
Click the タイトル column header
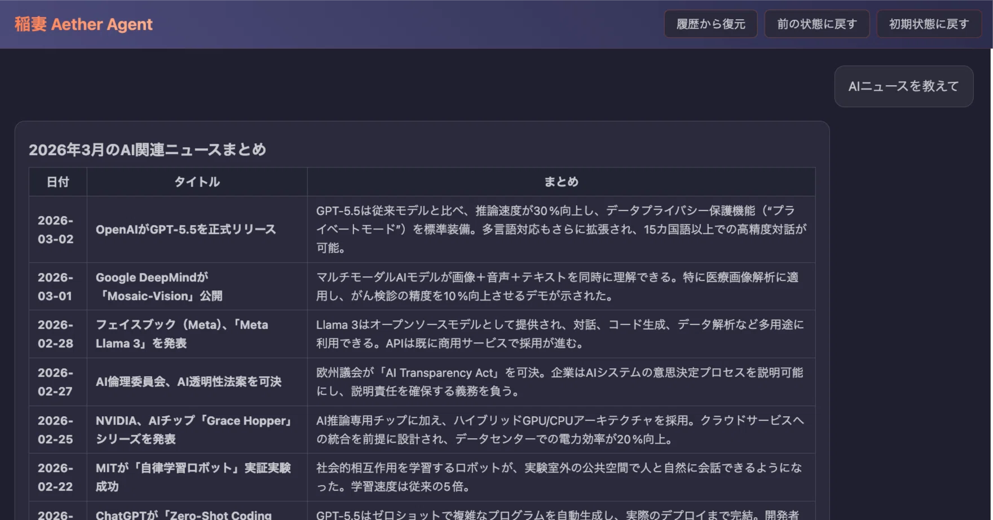(197, 182)
